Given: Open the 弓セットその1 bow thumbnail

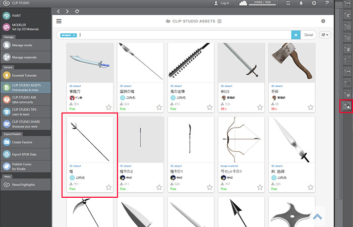Looking at the screenshot, I should [242, 139].
